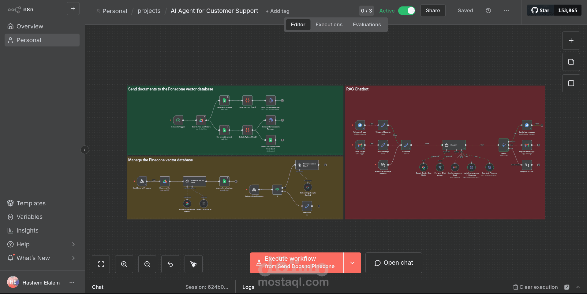Expand the What's New submenu
The width and height of the screenshot is (587, 294).
coord(73,258)
